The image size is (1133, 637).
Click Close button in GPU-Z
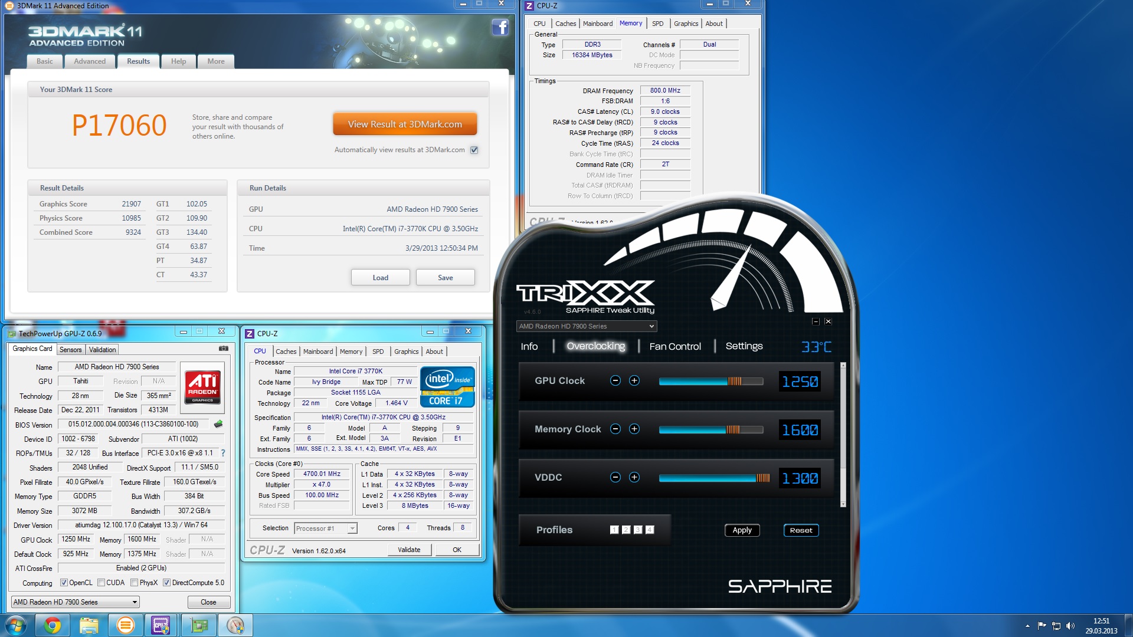click(208, 602)
